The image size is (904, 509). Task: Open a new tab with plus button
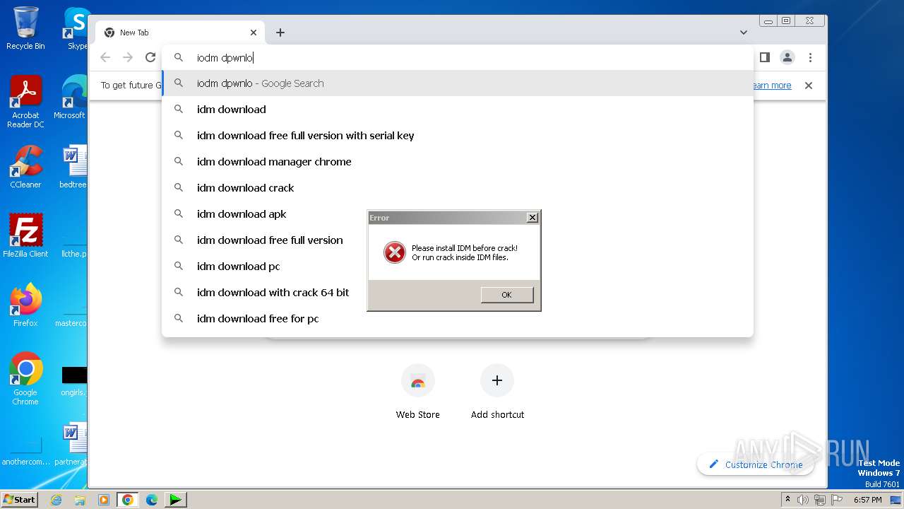pos(280,33)
